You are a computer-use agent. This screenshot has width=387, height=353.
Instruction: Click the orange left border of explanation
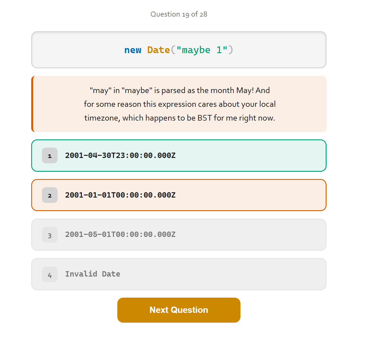(x=33, y=104)
